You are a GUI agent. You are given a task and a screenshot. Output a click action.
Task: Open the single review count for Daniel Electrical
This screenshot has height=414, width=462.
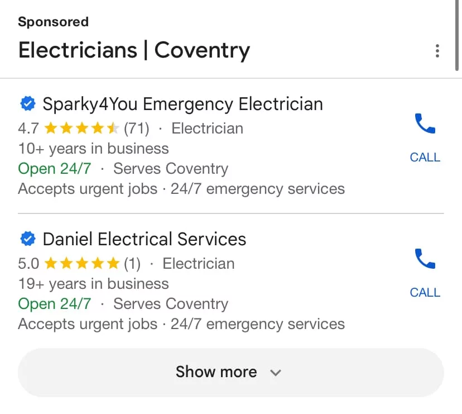click(132, 264)
